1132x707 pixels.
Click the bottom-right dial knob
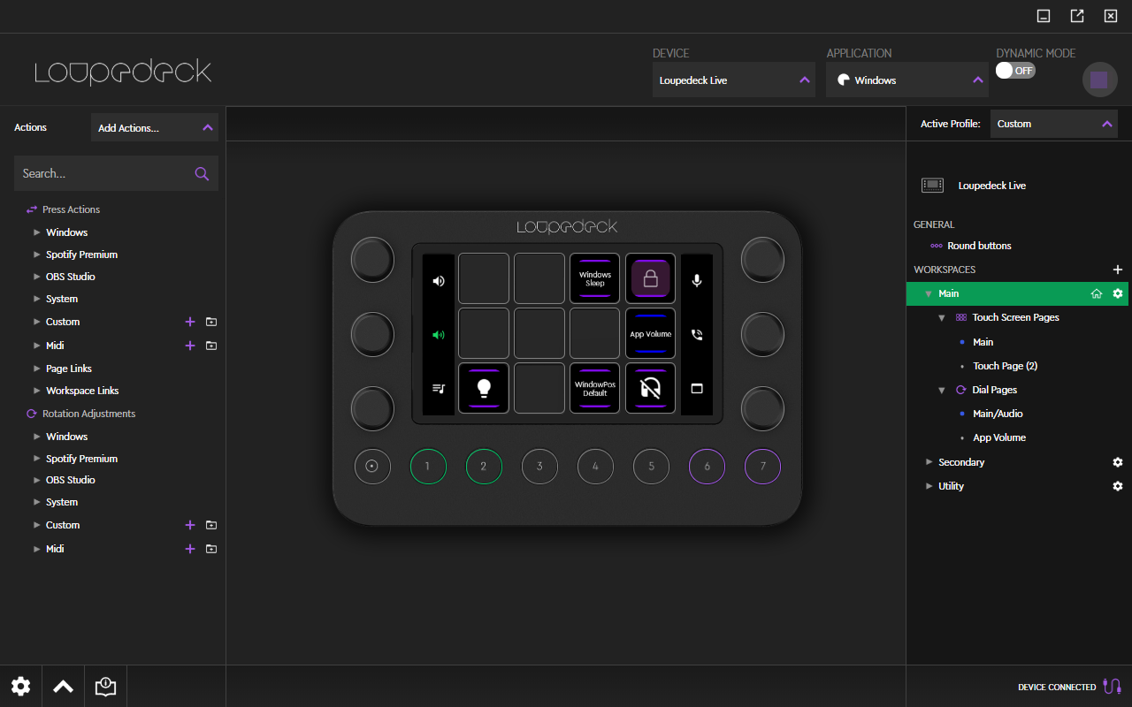click(762, 409)
